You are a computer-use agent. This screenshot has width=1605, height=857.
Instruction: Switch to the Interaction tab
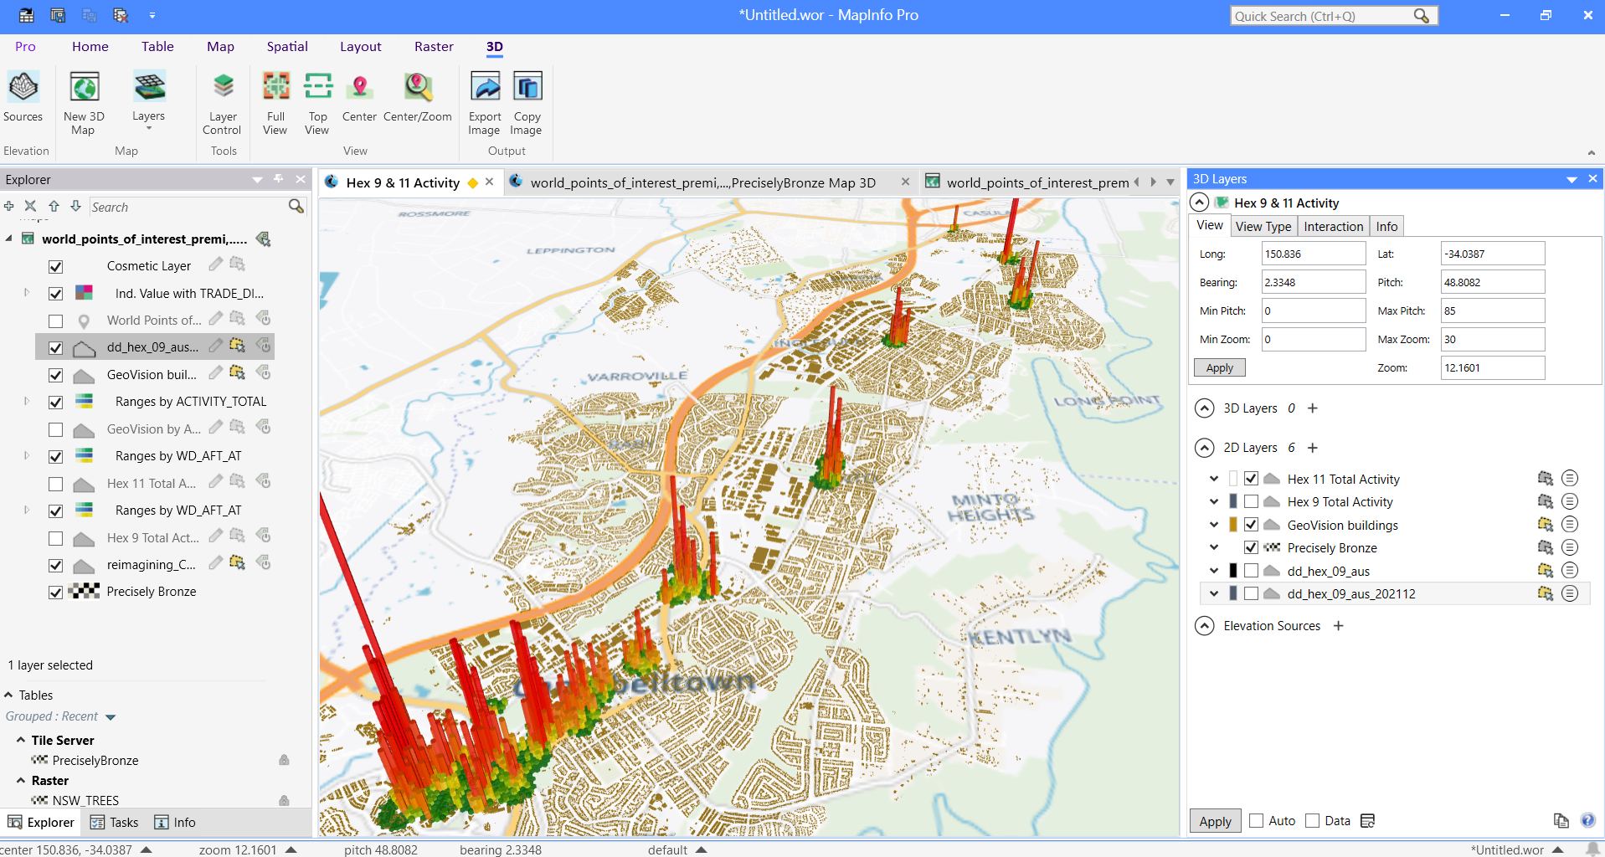(1333, 226)
